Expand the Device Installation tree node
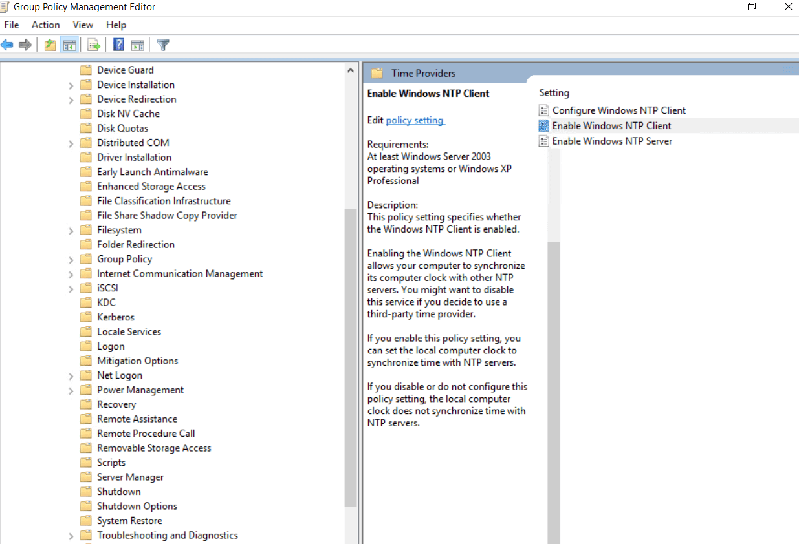Image resolution: width=799 pixels, height=544 pixels. [x=71, y=85]
